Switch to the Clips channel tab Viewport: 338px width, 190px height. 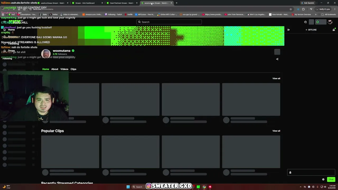[73, 69]
